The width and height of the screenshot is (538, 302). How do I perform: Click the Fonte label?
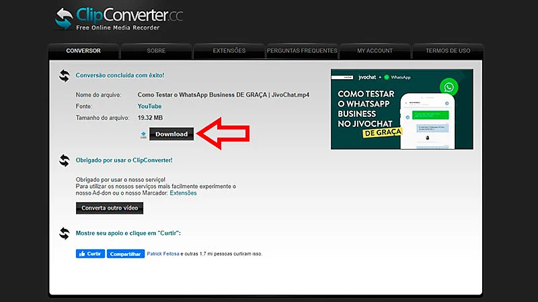(84, 106)
